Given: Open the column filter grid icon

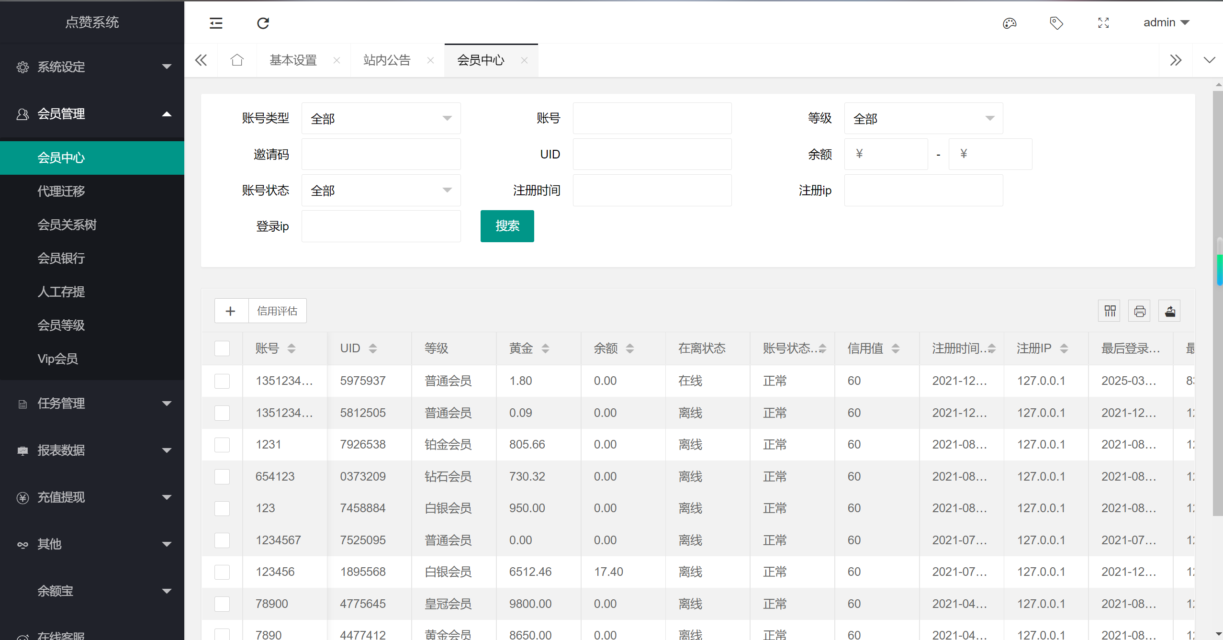Looking at the screenshot, I should [1110, 311].
